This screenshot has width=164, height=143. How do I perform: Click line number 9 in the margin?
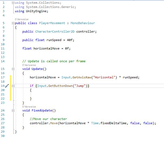tap(3, 40)
